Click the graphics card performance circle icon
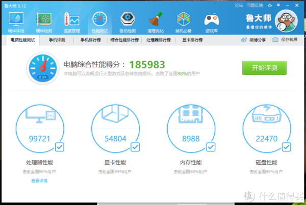Screen dimensions: 306x205 point(116,129)
